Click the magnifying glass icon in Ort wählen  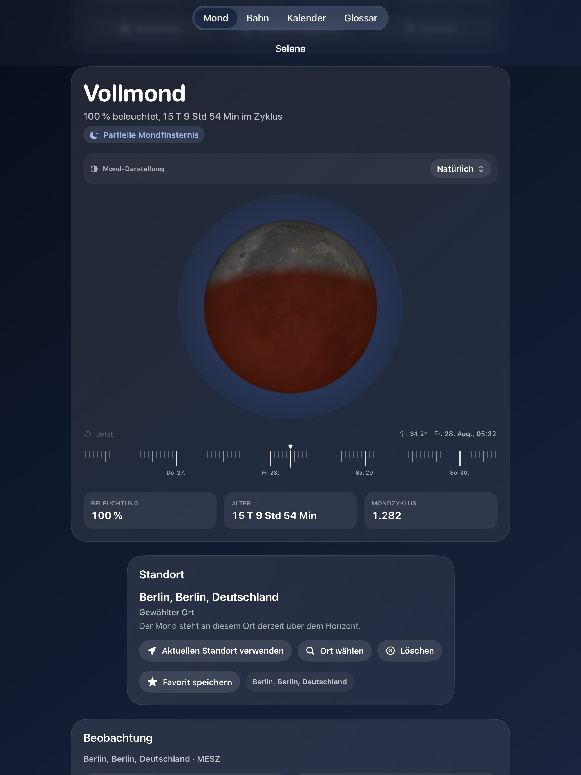pos(310,651)
